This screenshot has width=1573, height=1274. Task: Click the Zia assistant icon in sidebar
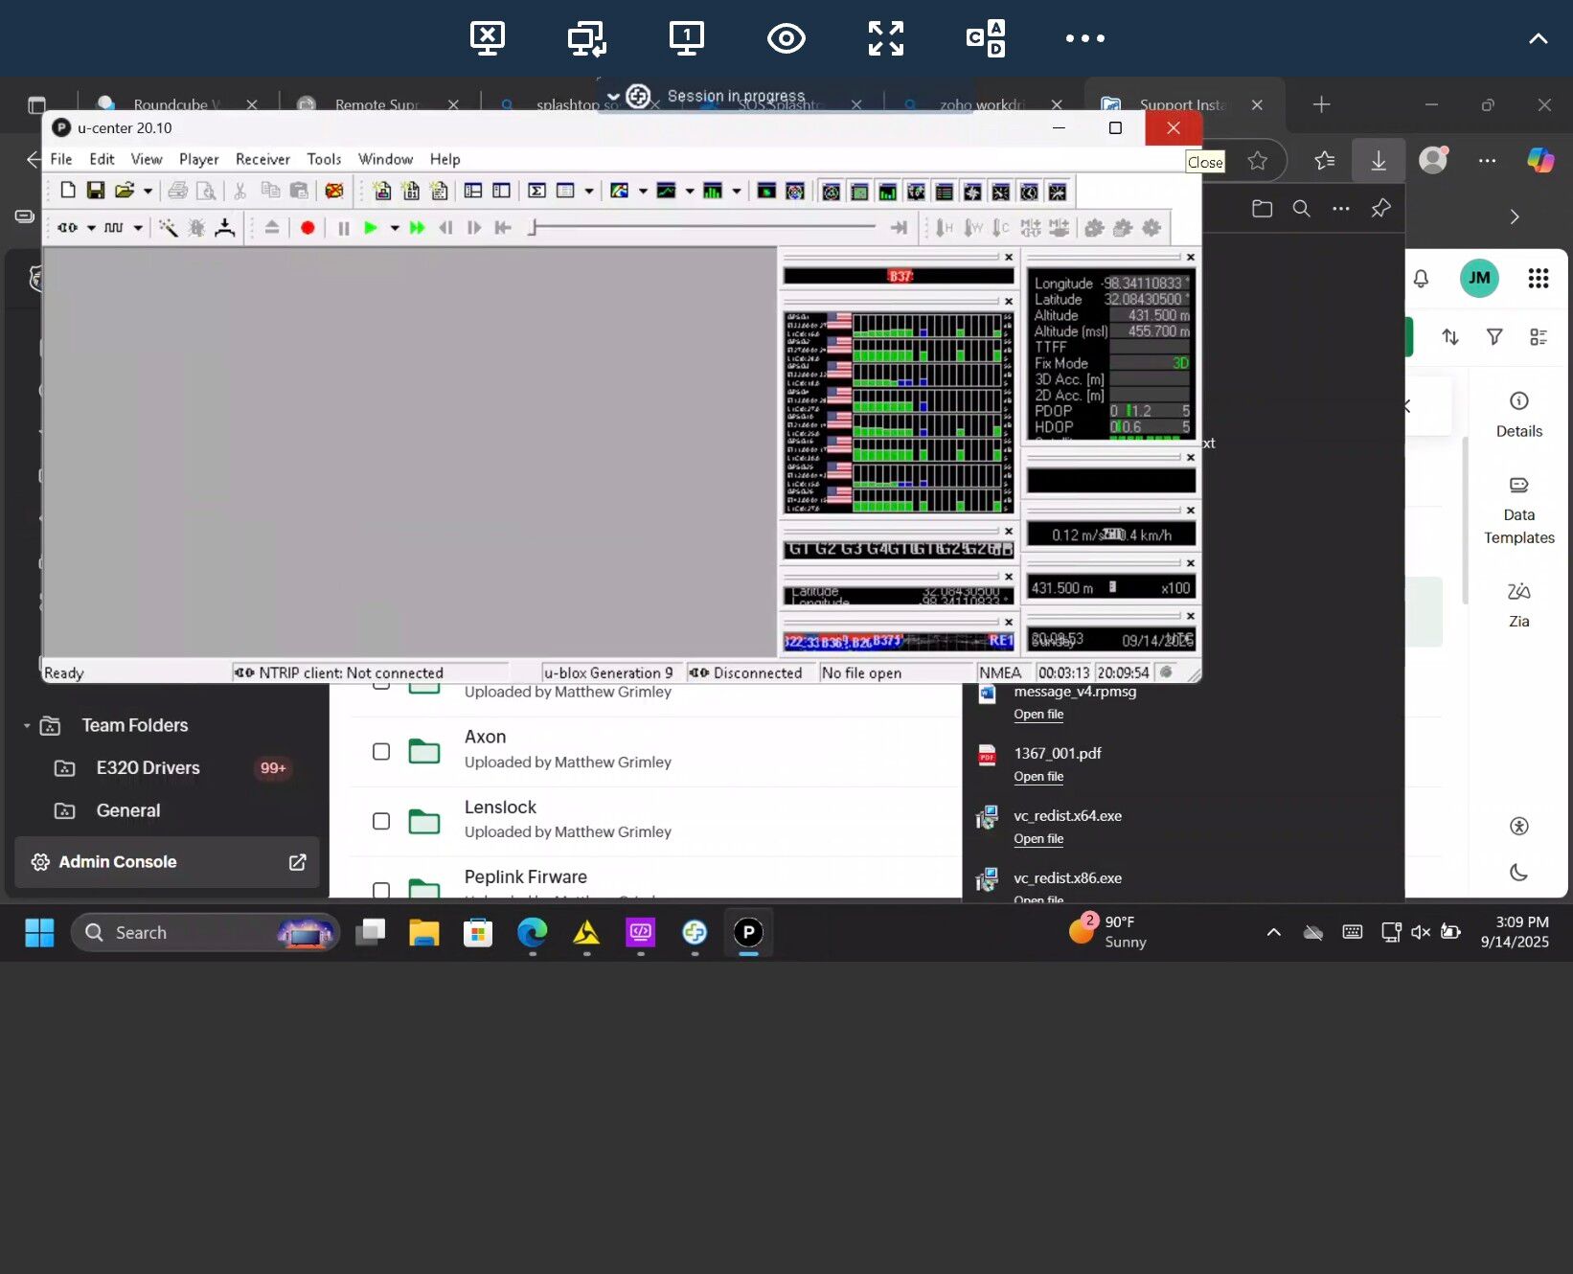[1519, 605]
